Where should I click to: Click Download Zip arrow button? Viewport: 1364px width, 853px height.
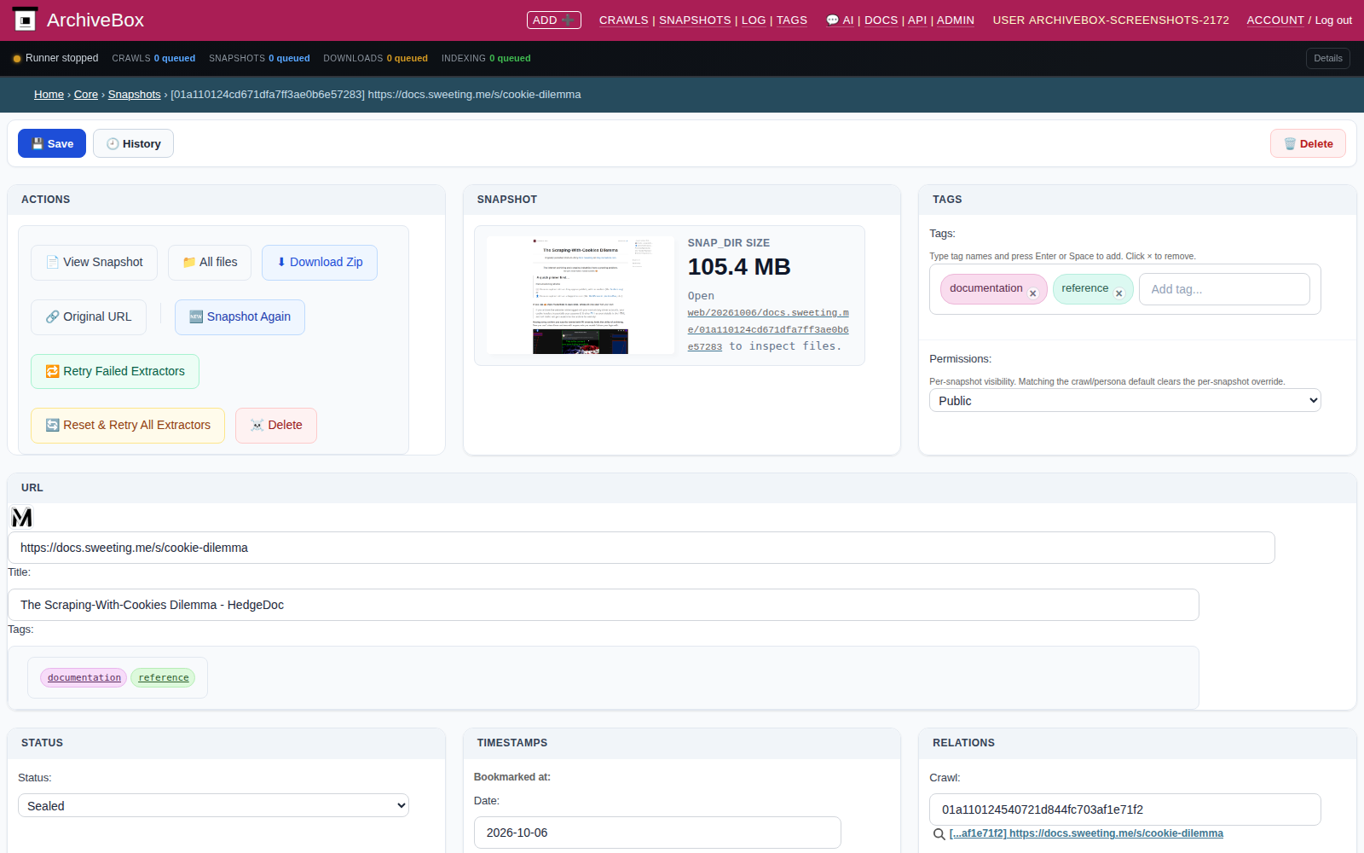320,262
